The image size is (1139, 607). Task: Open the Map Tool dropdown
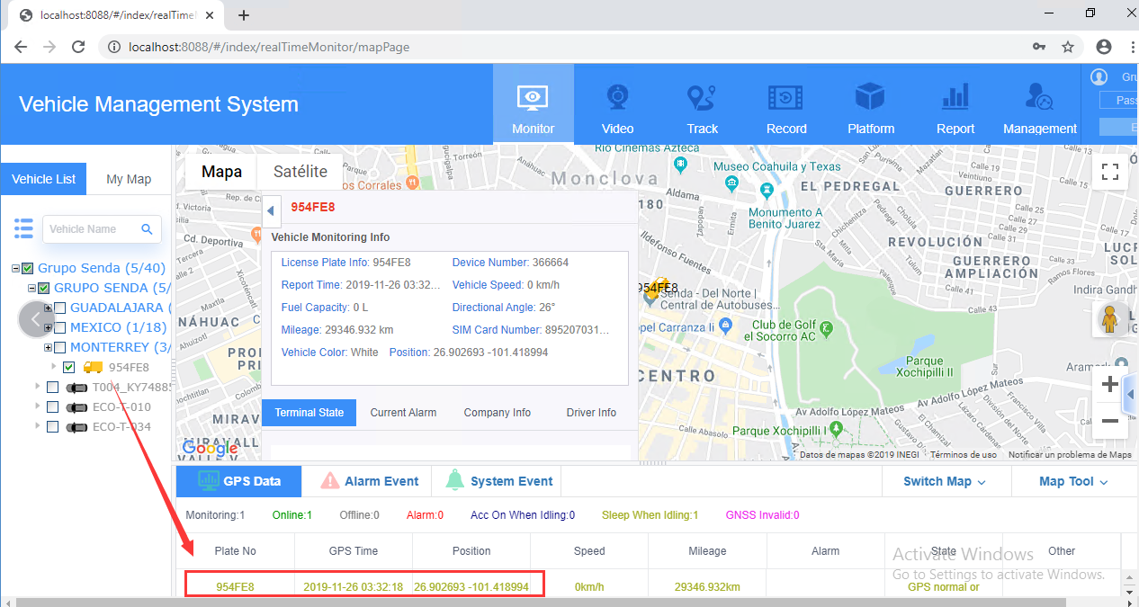coord(1075,481)
